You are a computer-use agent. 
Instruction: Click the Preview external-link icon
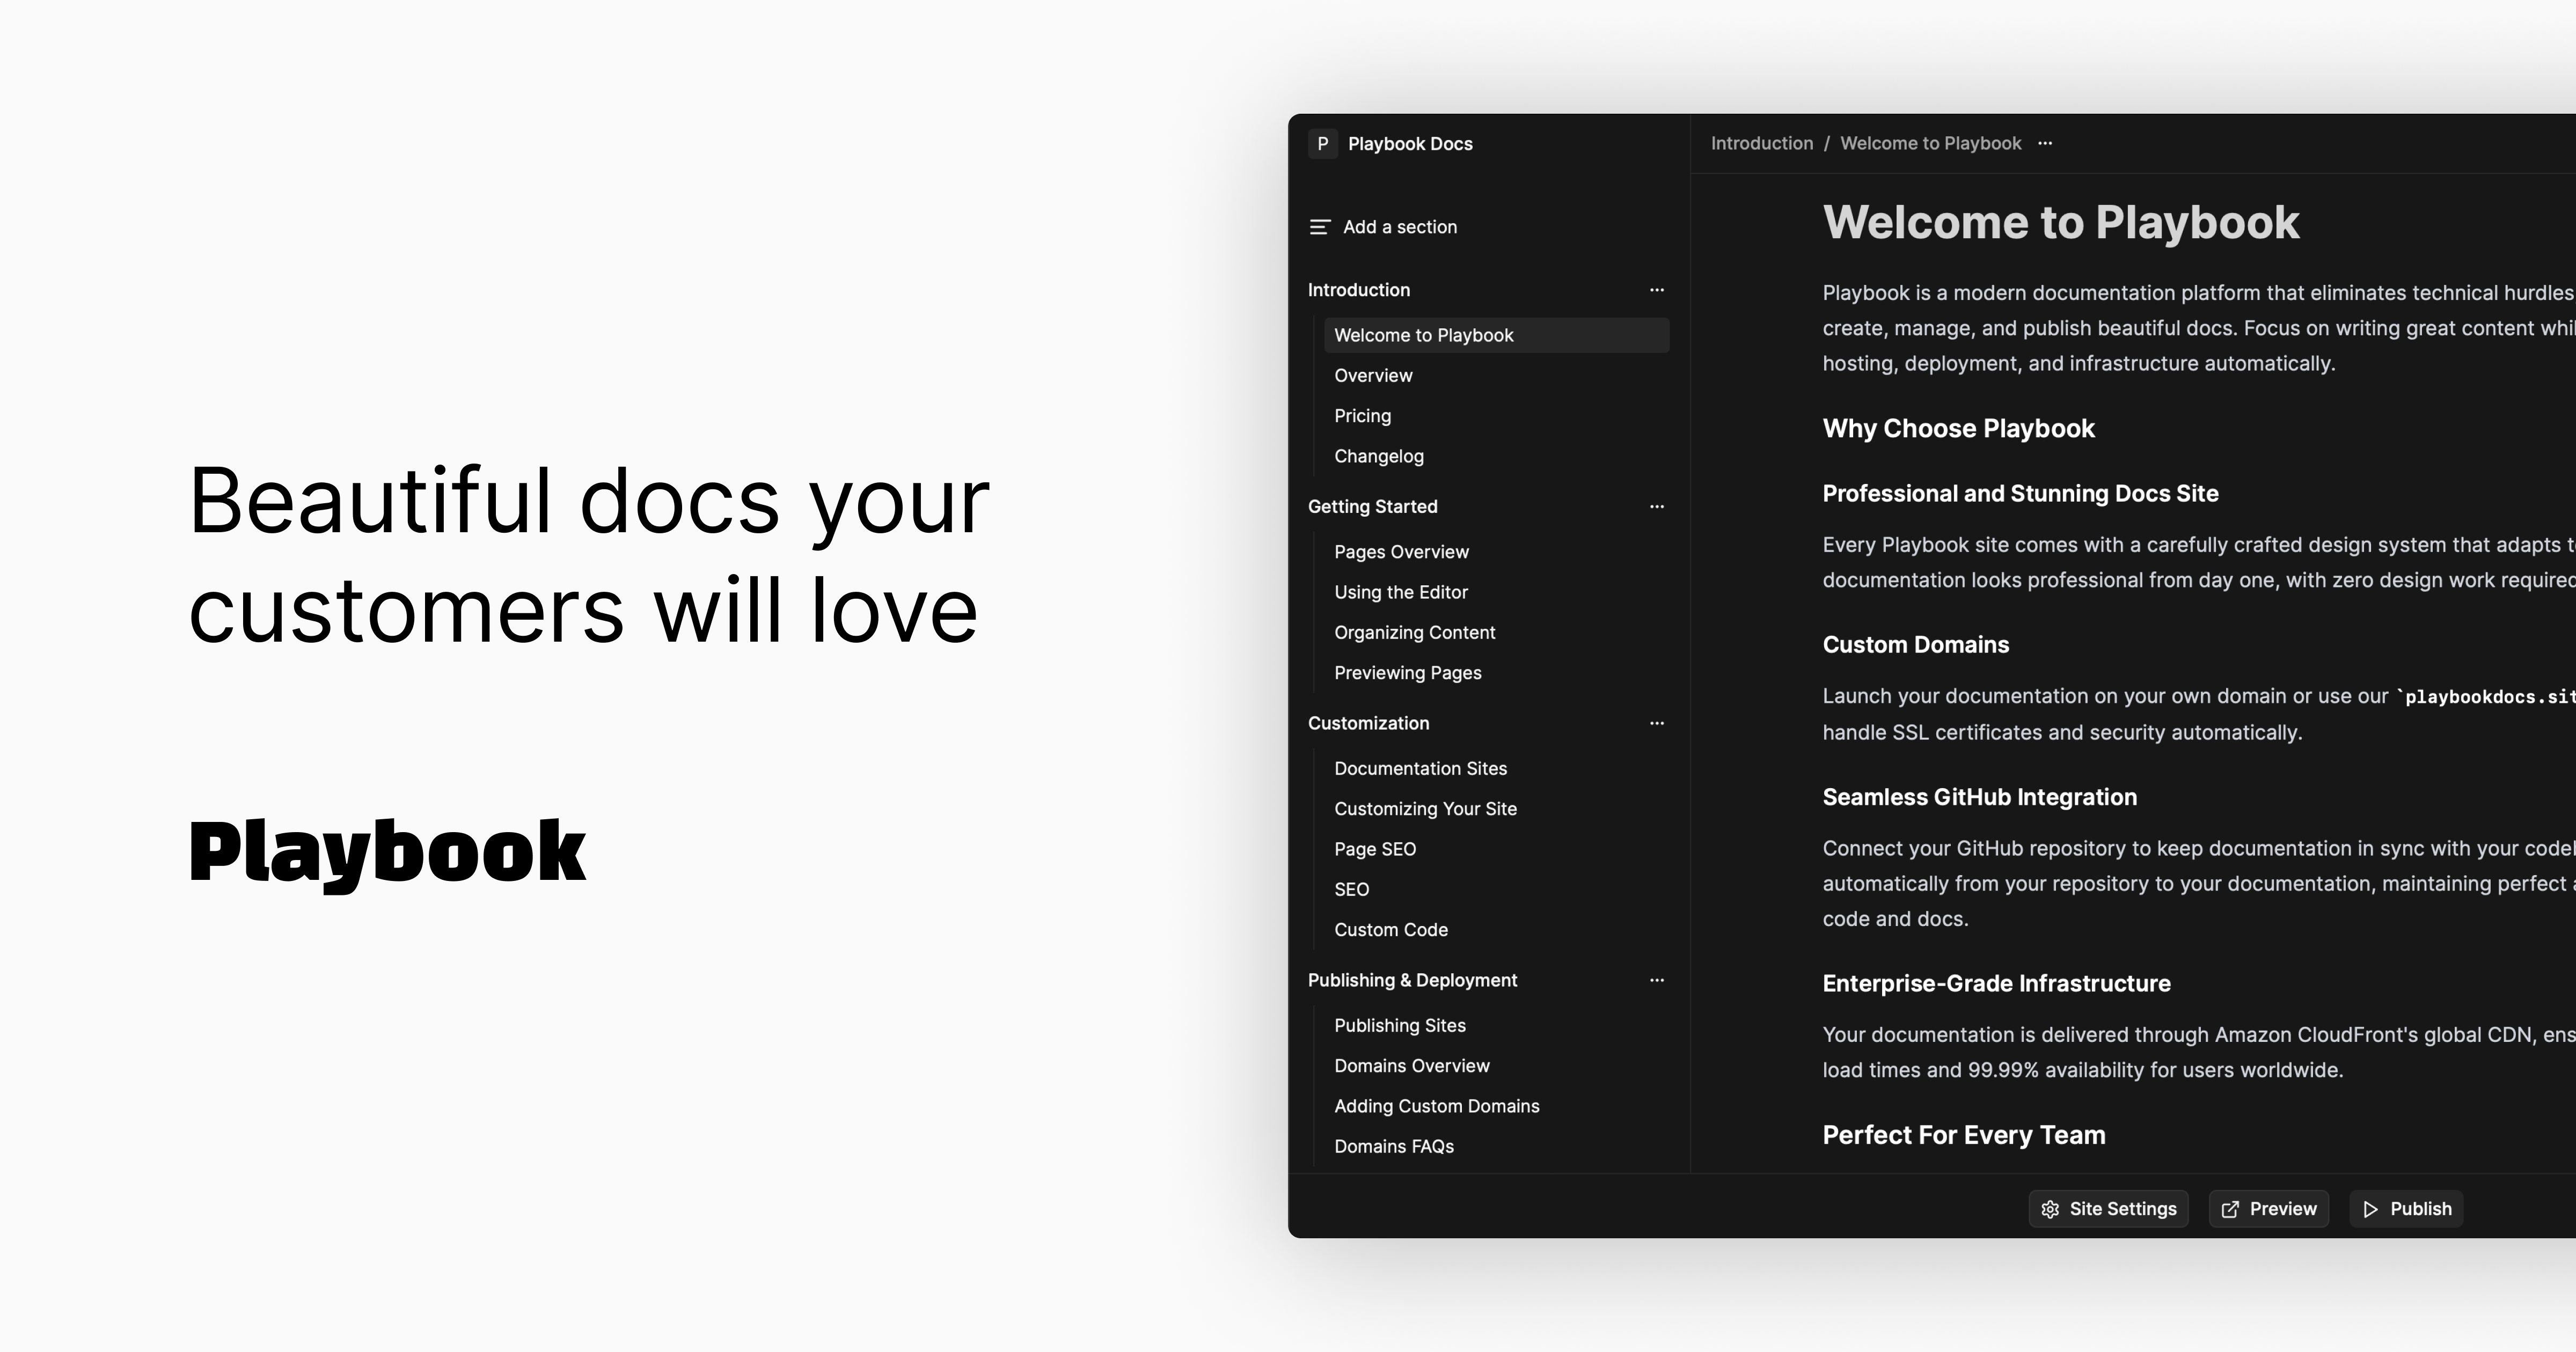(x=2230, y=1209)
